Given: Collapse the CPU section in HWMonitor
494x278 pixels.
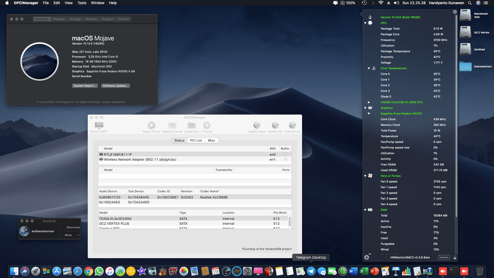Looking at the screenshot, I should point(365,23).
